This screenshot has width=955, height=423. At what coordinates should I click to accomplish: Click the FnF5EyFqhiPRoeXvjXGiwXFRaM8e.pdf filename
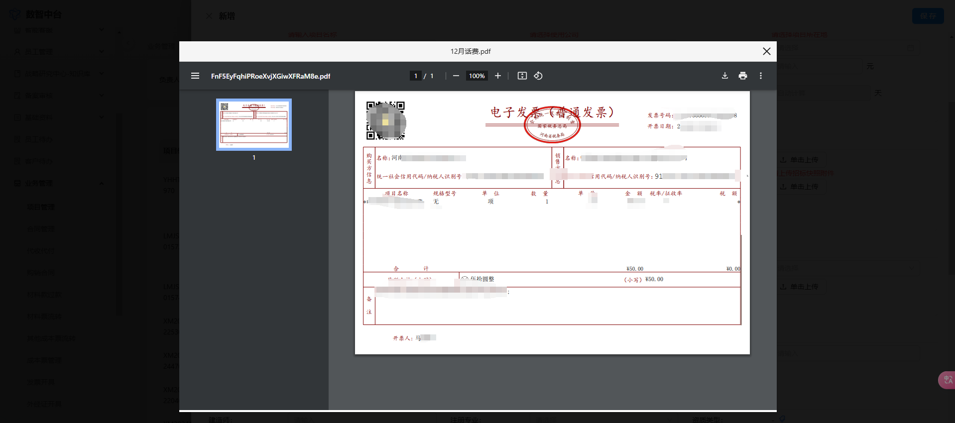click(270, 76)
